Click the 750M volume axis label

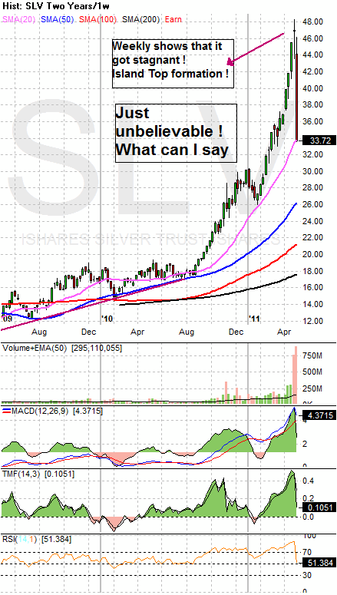pyautogui.click(x=313, y=355)
